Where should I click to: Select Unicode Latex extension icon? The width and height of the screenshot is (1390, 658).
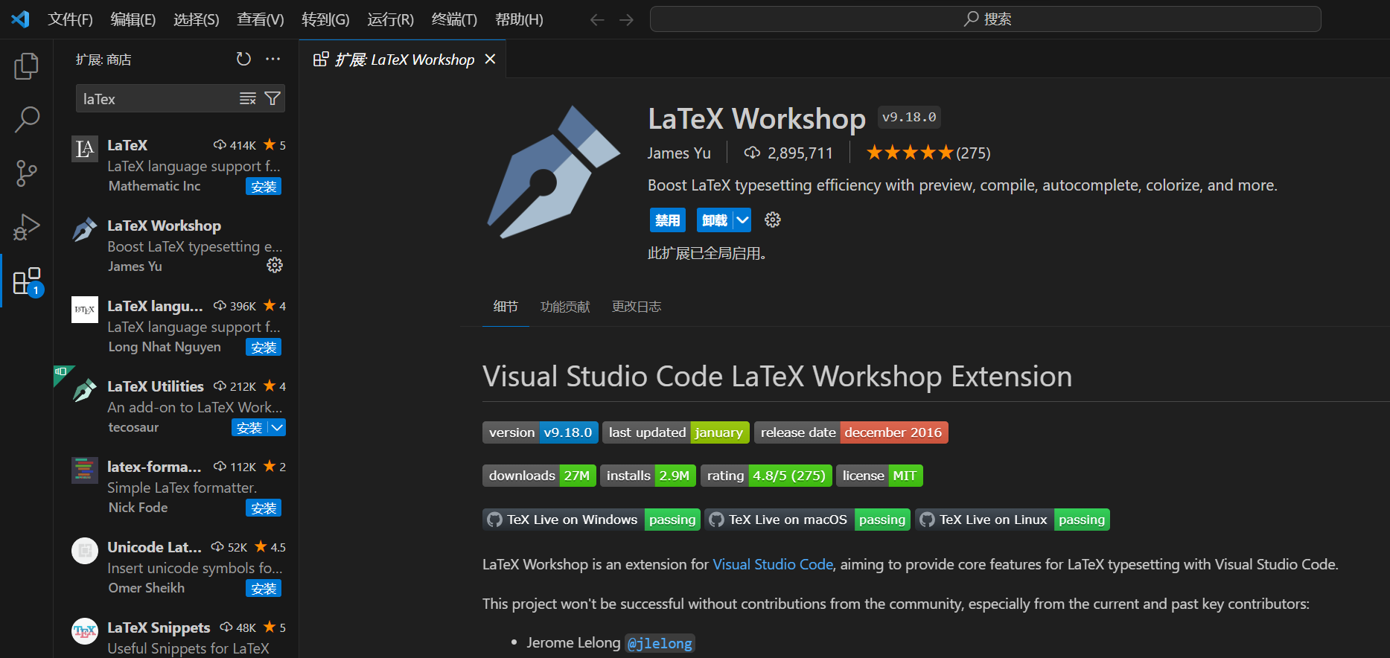coord(85,551)
